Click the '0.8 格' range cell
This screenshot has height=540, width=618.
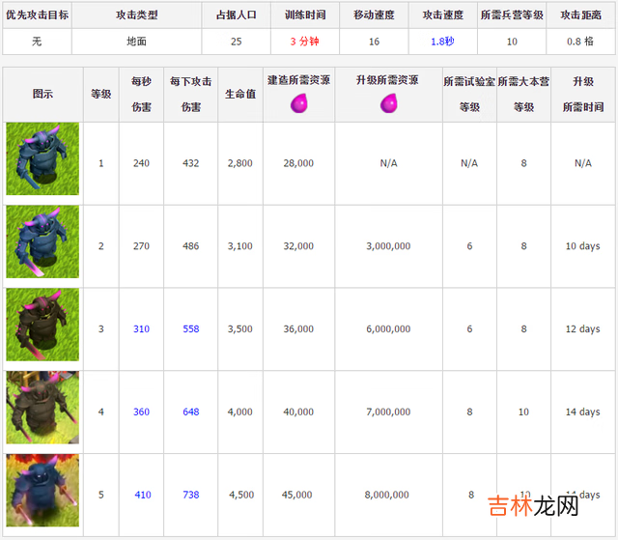tap(580, 42)
